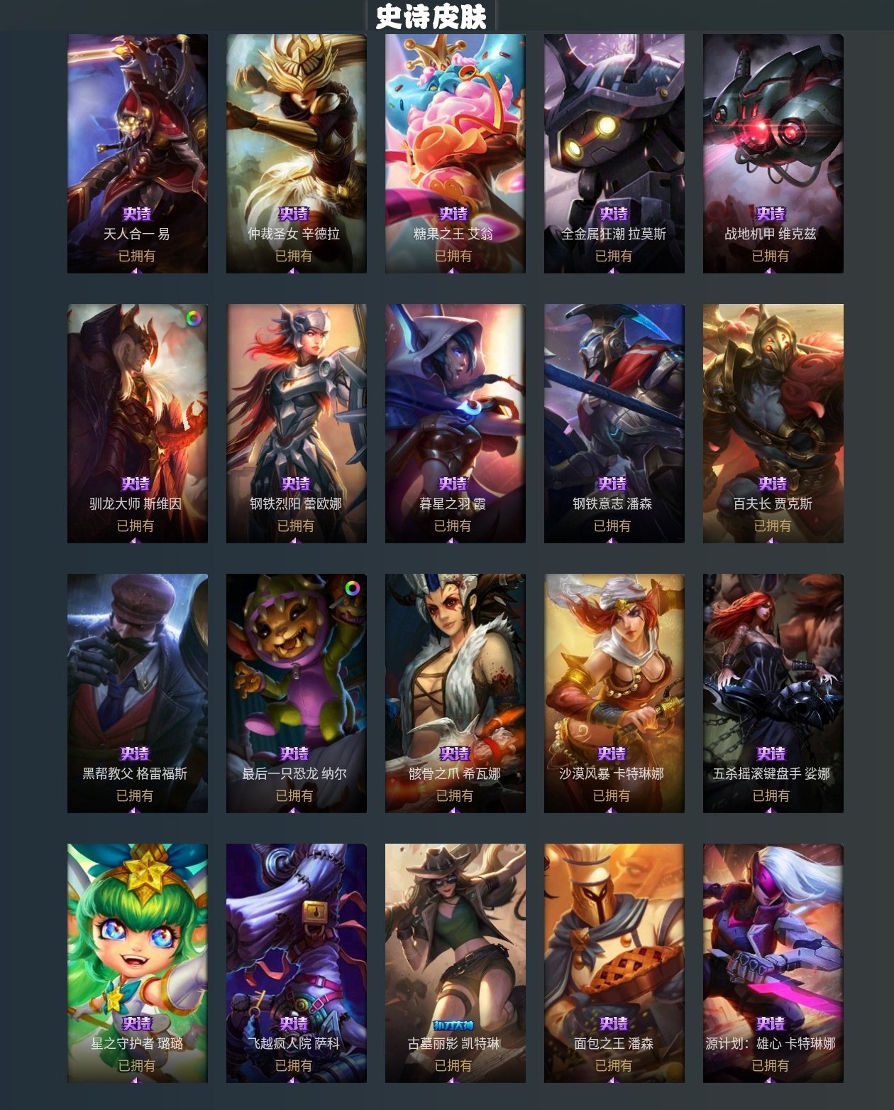Select the 钢铁烈阳 蕾欧娜 skin card

pos(297,423)
